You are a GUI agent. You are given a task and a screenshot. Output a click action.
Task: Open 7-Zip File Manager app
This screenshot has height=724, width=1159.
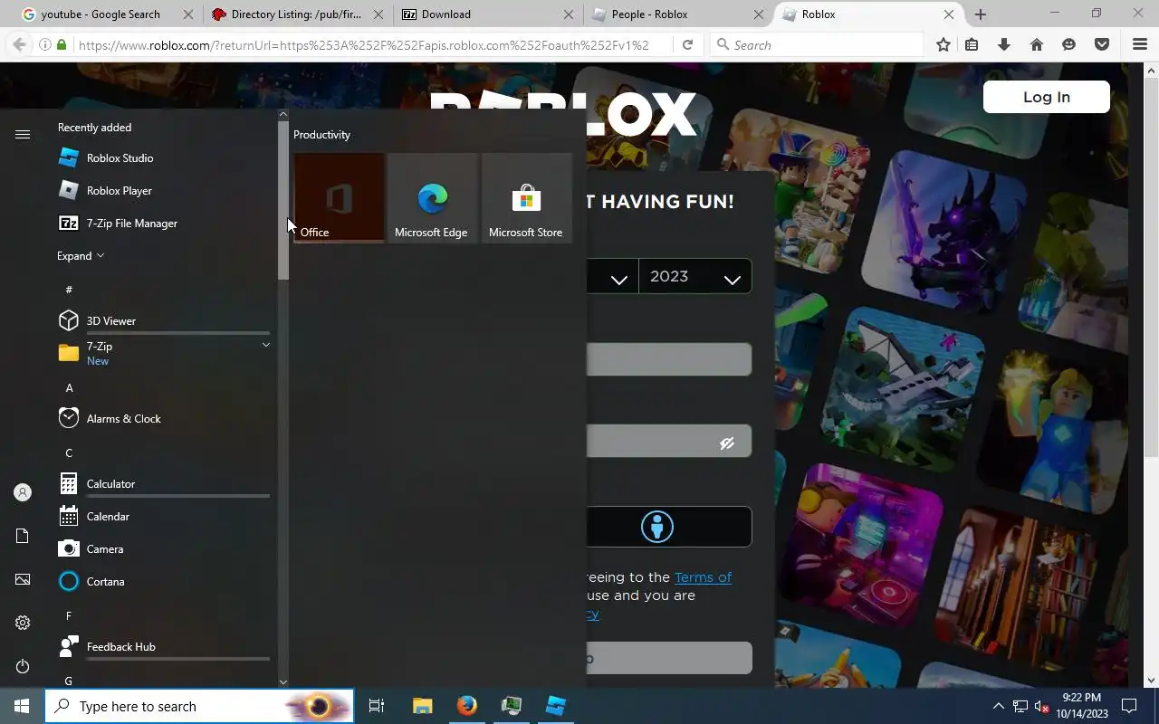point(163,224)
